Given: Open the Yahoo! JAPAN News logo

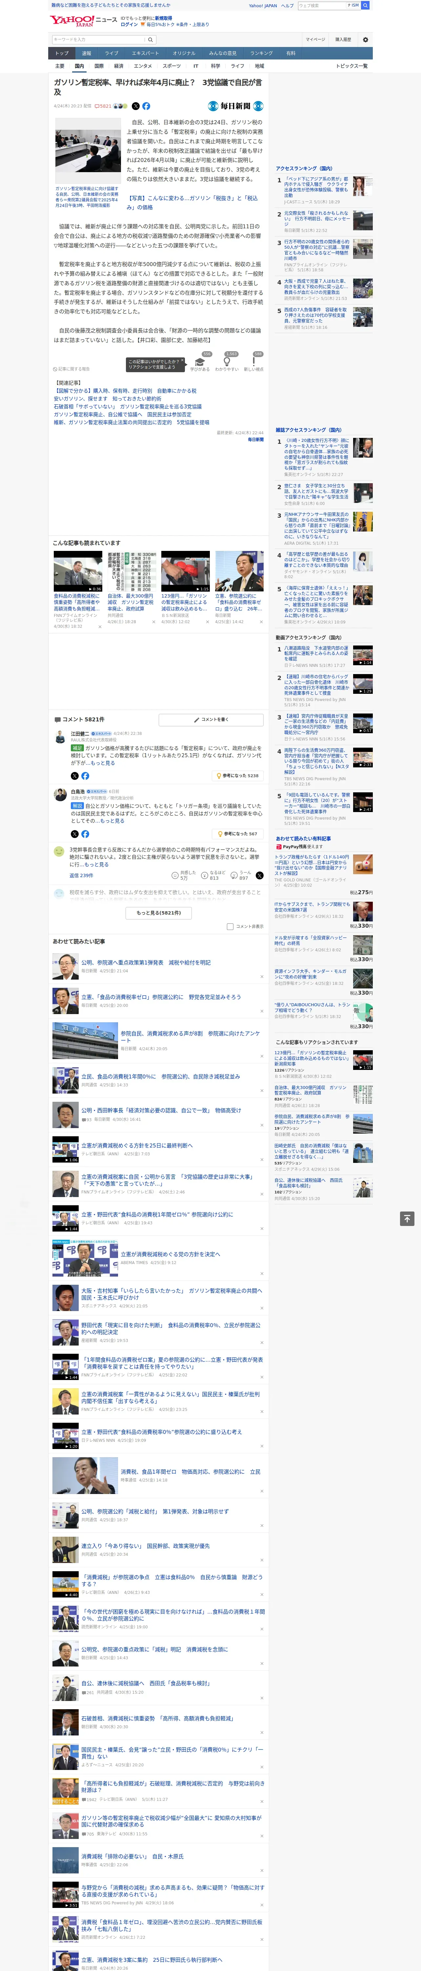Looking at the screenshot, I should [x=83, y=21].
